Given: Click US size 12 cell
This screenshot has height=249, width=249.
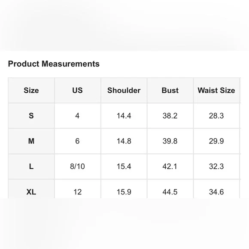Looking at the screenshot, I should click(78, 189).
